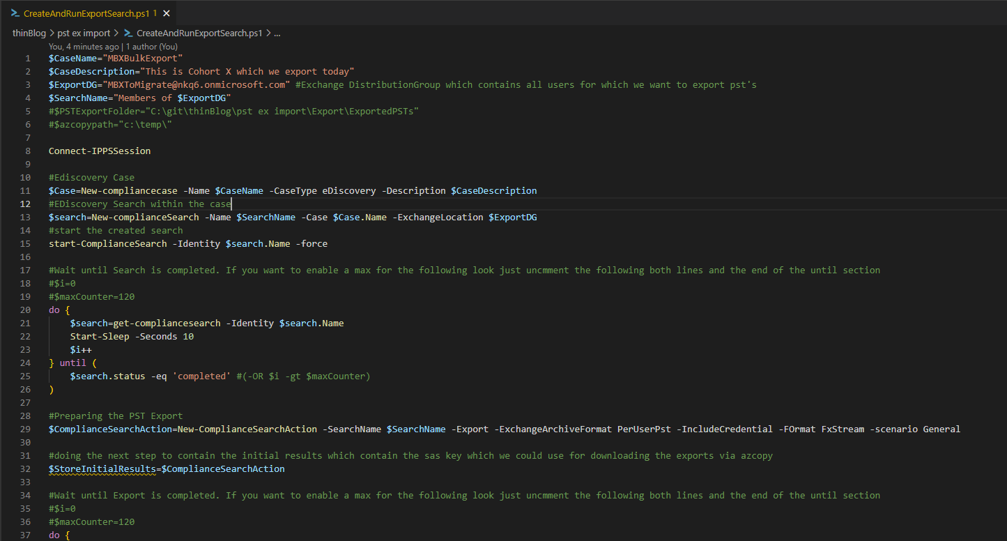Click line number 20 in the gutter

pyautogui.click(x=25, y=310)
